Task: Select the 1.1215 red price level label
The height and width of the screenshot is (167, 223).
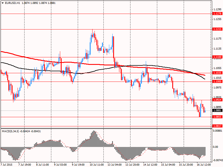Action: click(217, 29)
